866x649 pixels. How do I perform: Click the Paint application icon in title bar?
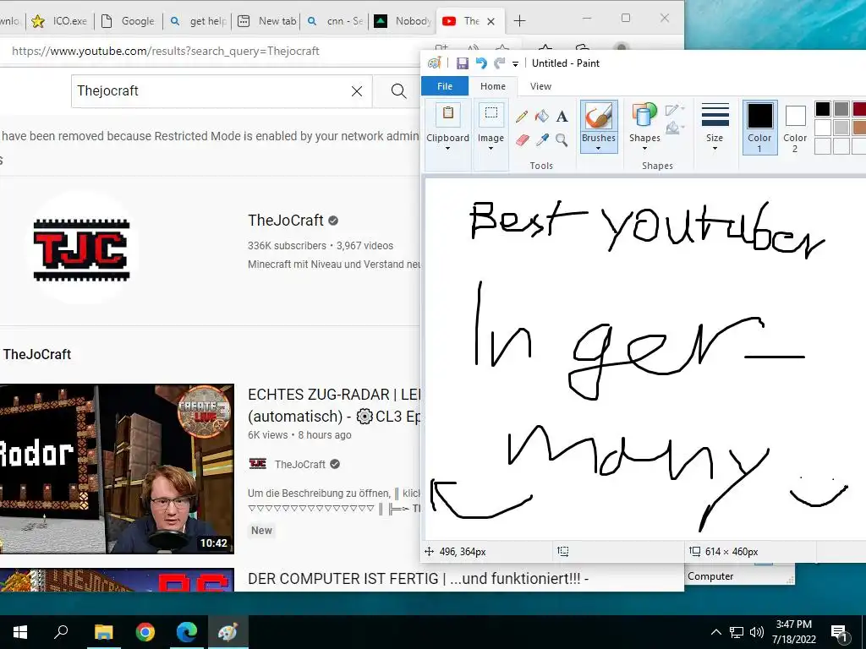(x=435, y=63)
